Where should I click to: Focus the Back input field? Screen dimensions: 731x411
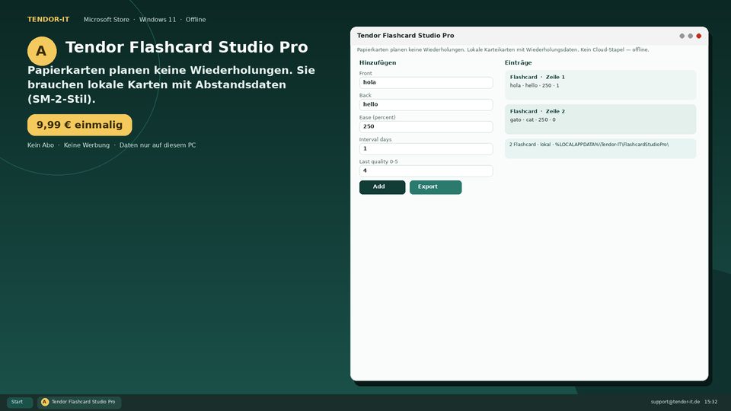click(426, 104)
